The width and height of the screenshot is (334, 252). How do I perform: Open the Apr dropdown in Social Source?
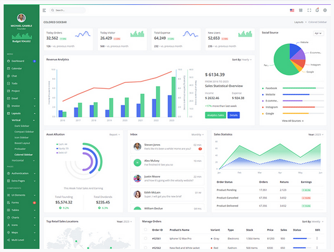tap(318, 33)
